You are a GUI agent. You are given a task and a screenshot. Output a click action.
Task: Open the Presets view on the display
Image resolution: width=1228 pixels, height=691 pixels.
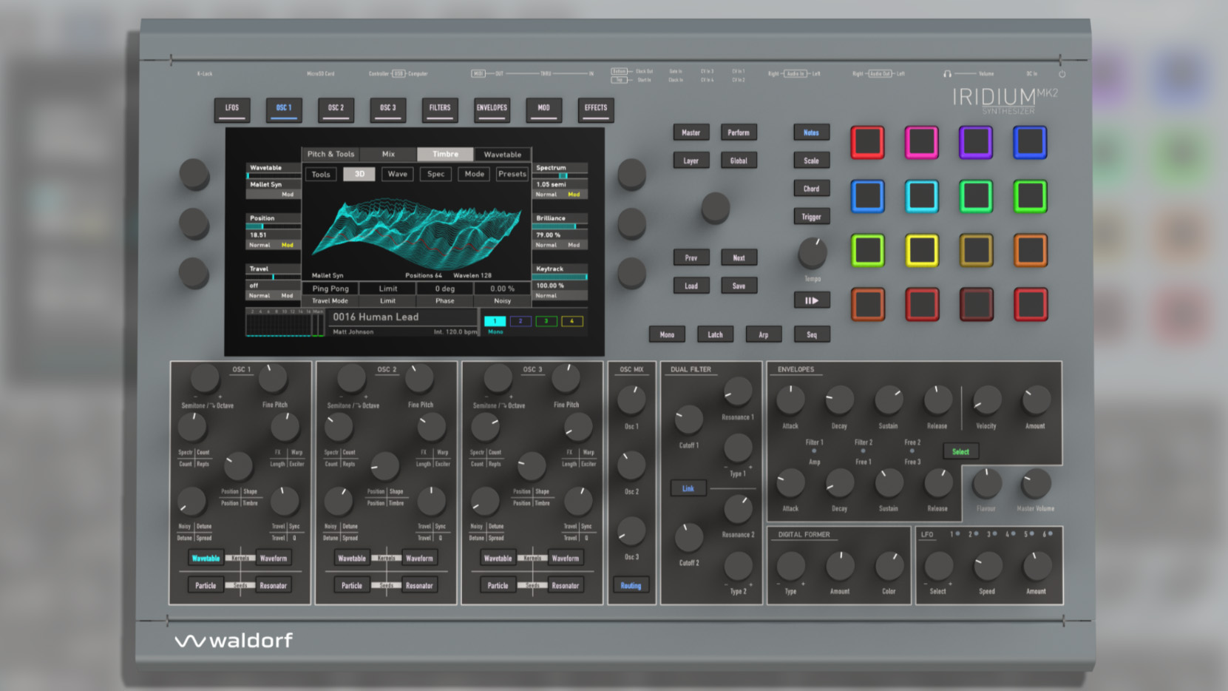click(511, 173)
